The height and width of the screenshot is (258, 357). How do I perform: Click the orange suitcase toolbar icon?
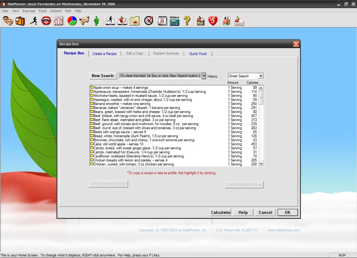[x=20, y=21]
